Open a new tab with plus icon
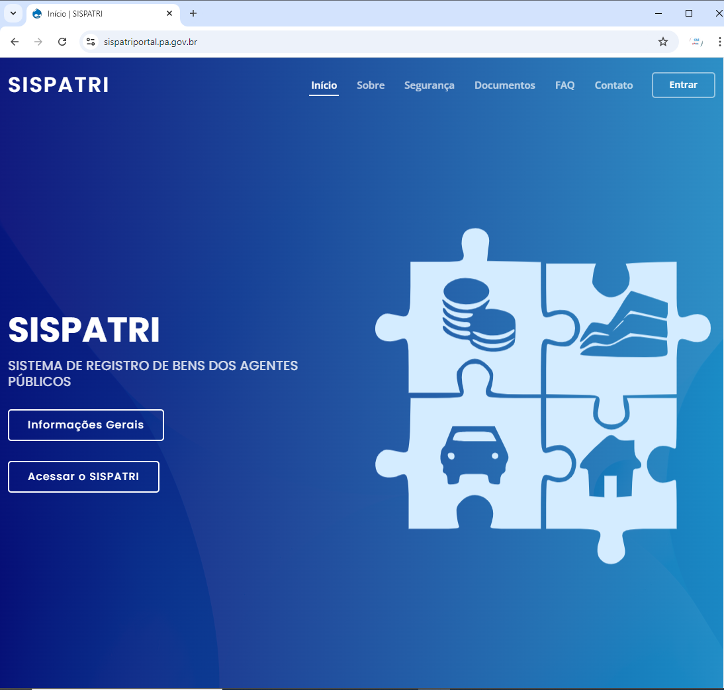724x690 pixels. point(193,13)
